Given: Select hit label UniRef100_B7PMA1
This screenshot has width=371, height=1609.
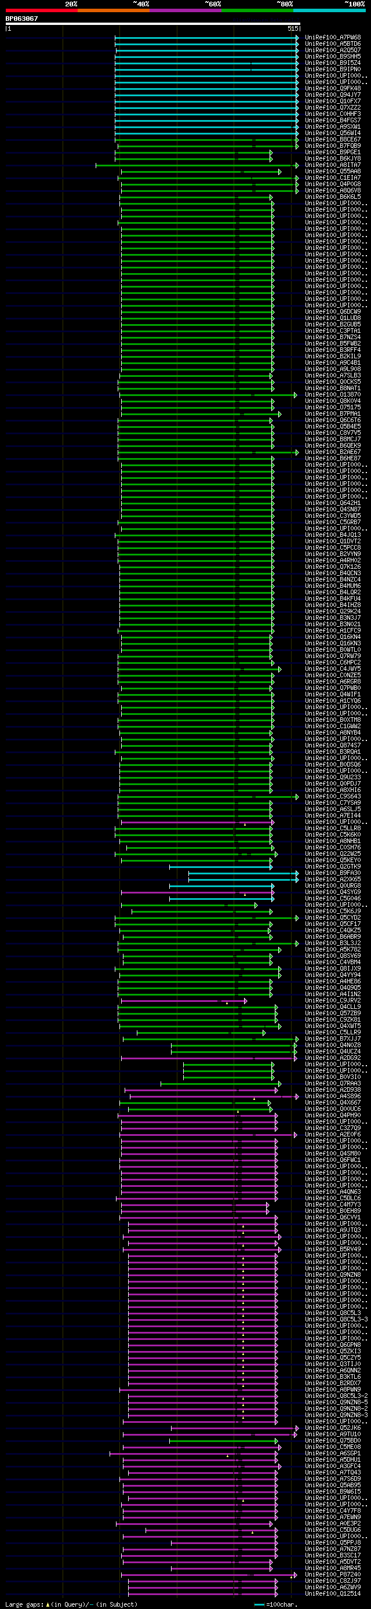Looking at the screenshot, I should point(333,413).
